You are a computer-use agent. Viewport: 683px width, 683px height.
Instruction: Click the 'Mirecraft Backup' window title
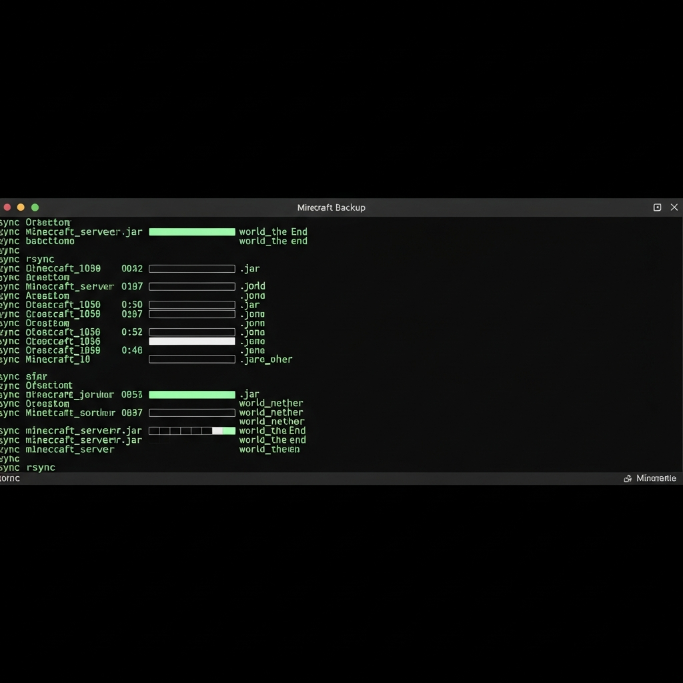coord(331,208)
